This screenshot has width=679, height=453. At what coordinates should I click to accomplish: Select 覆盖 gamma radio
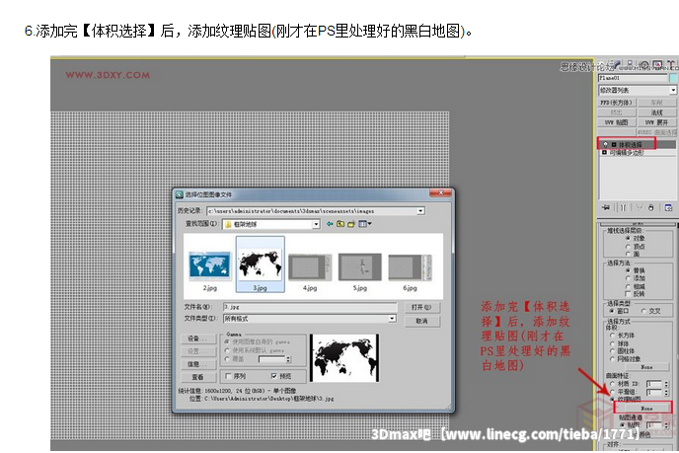pos(227,359)
